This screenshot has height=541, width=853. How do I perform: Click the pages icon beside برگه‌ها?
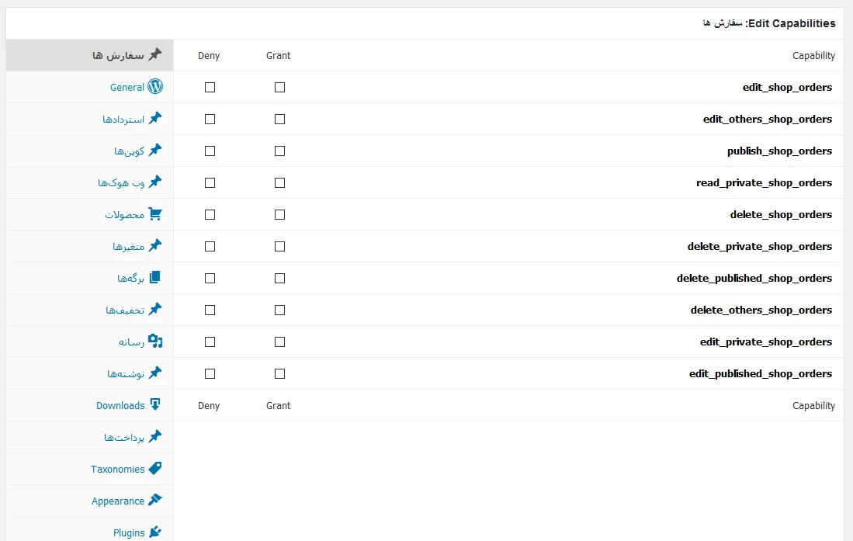(x=155, y=278)
